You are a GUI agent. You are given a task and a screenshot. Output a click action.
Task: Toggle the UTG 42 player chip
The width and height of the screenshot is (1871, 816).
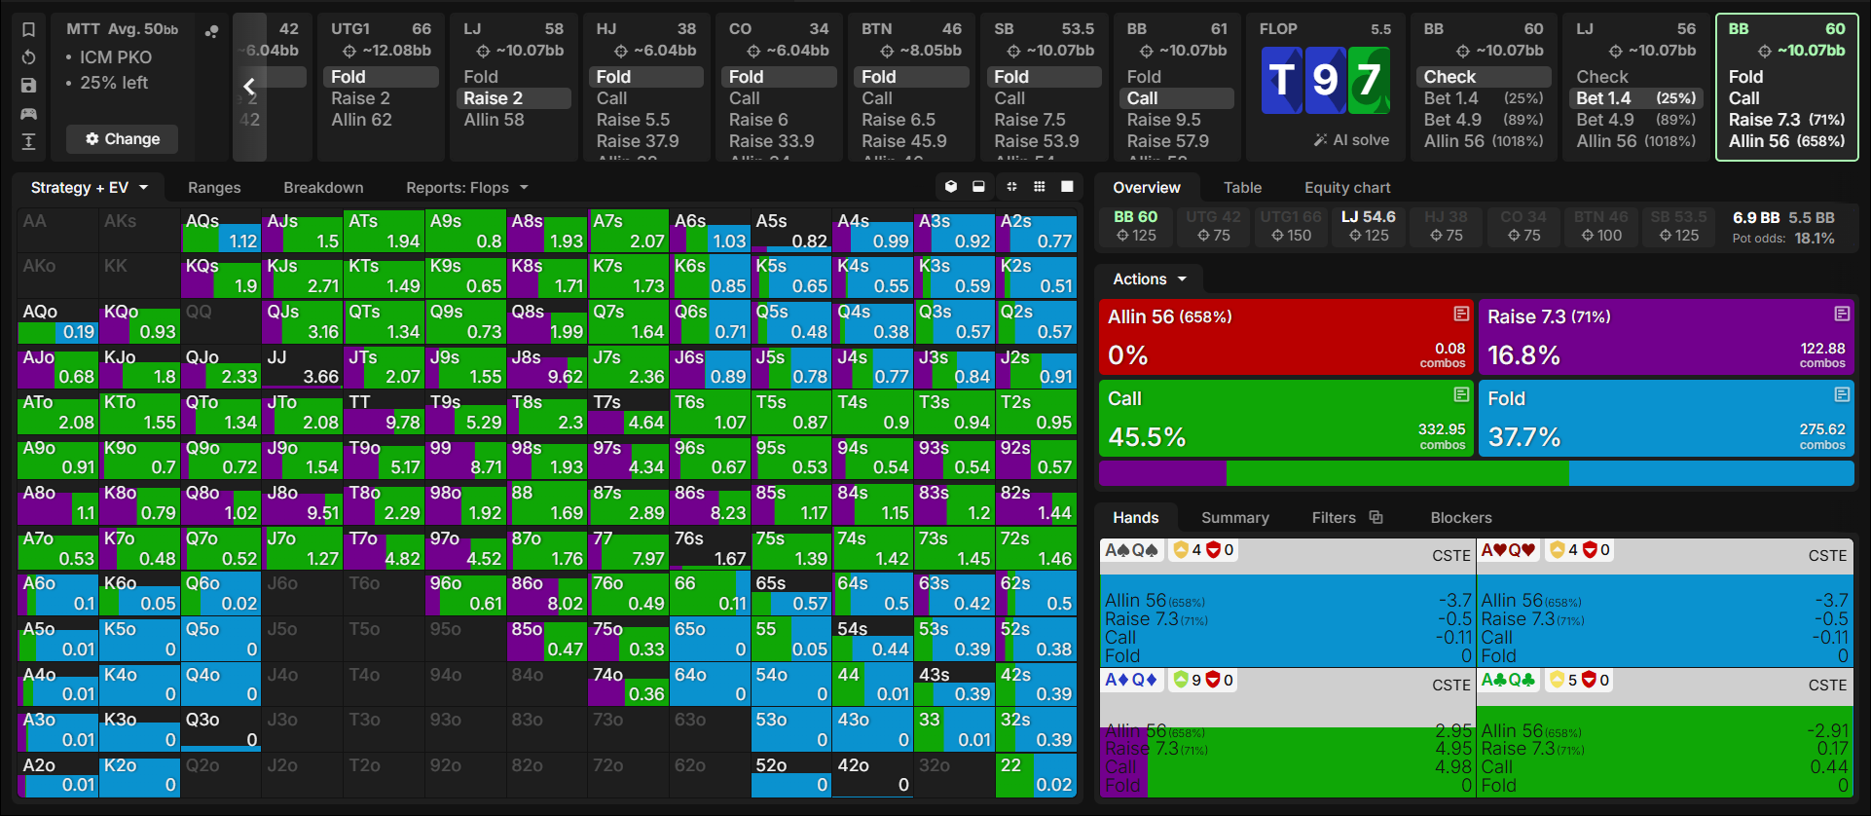(1214, 226)
